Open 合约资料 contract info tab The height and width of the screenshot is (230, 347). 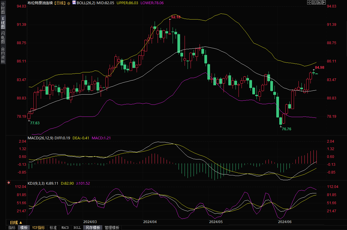pyautogui.click(x=3, y=55)
